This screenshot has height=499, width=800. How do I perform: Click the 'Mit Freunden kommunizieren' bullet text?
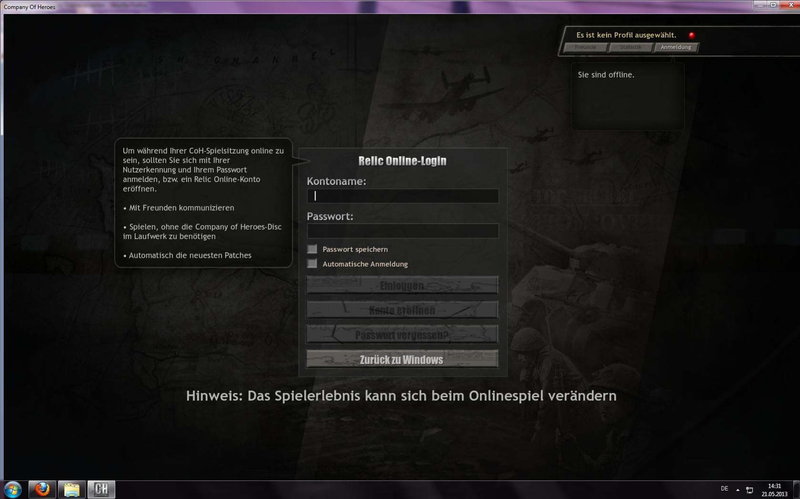[182, 208]
